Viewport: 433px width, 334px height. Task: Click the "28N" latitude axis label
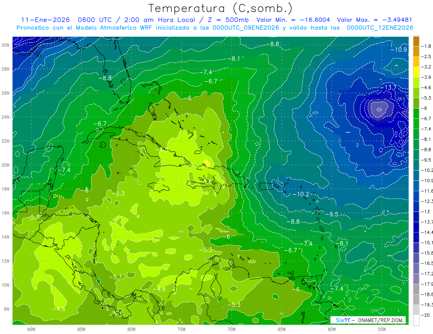pos(5,69)
